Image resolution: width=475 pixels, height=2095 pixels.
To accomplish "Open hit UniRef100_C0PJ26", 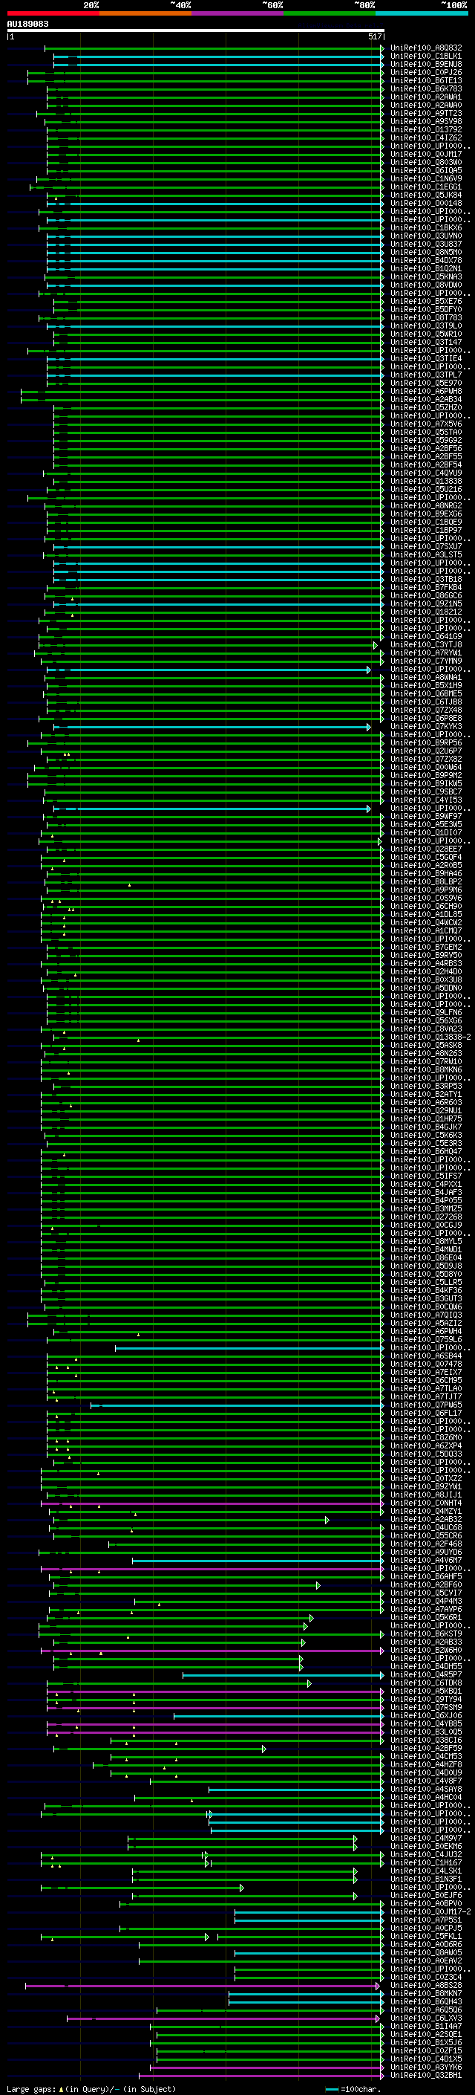I will (x=426, y=72).
